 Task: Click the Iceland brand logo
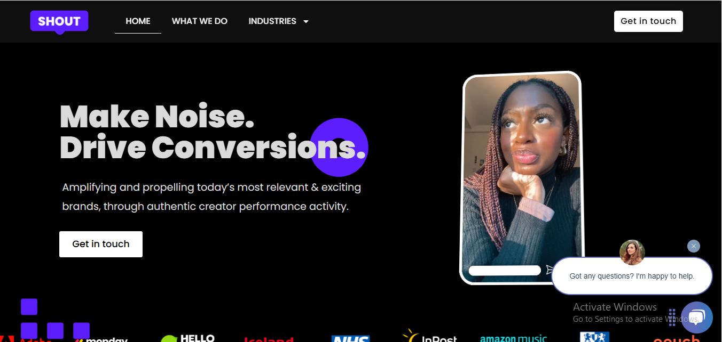click(x=269, y=339)
